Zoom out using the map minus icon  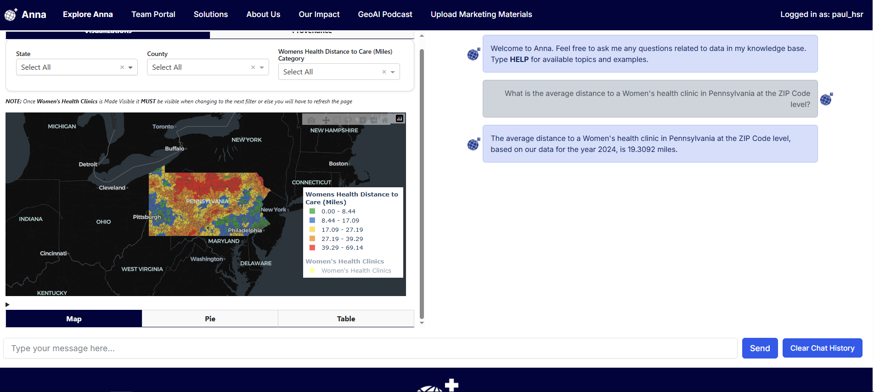coord(374,120)
